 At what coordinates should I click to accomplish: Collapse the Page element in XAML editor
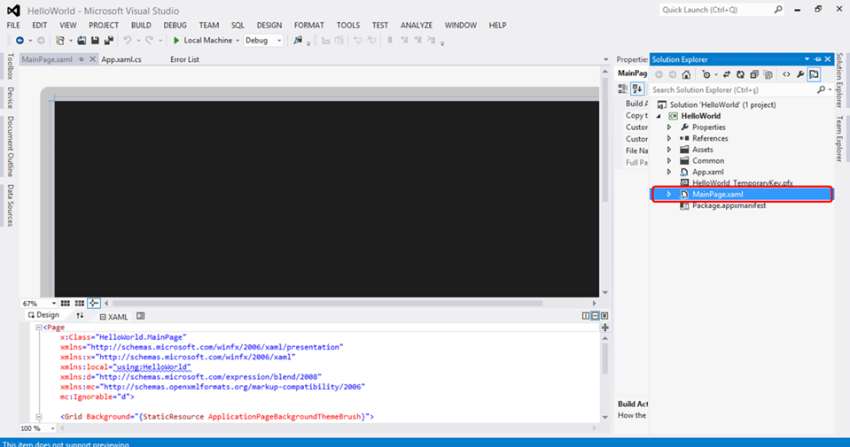tap(39, 328)
